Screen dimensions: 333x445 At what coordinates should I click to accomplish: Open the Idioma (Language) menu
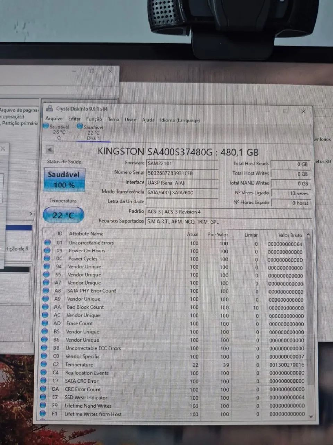180,120
